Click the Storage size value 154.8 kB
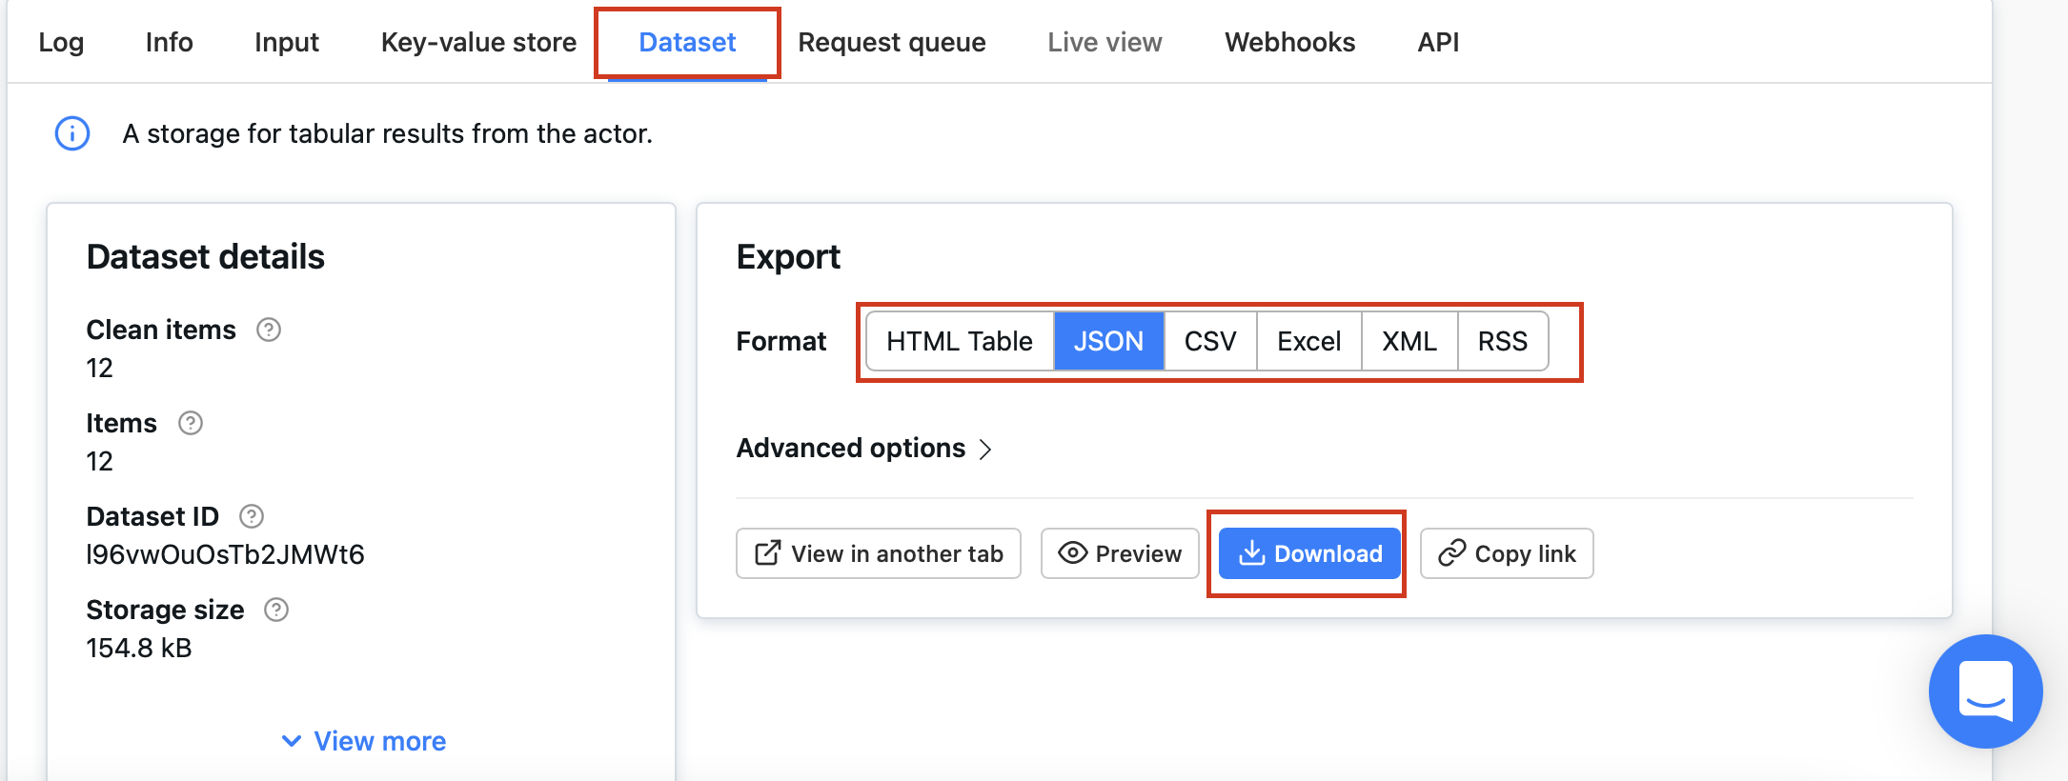 pos(139,648)
